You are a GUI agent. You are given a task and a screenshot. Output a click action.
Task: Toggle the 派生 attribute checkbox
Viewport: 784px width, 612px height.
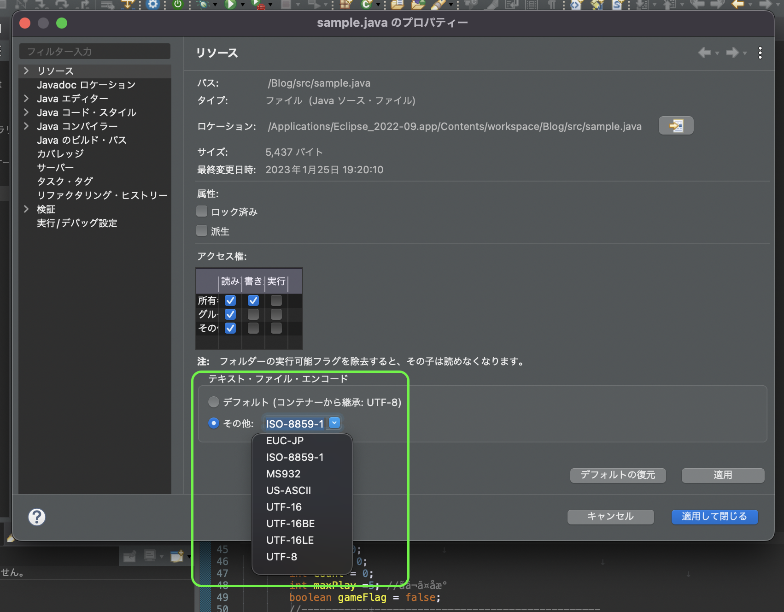(x=202, y=230)
